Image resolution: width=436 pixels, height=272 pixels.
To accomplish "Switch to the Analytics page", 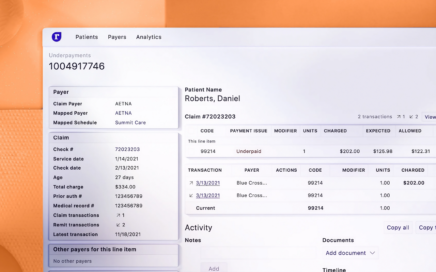I will 149,37.
